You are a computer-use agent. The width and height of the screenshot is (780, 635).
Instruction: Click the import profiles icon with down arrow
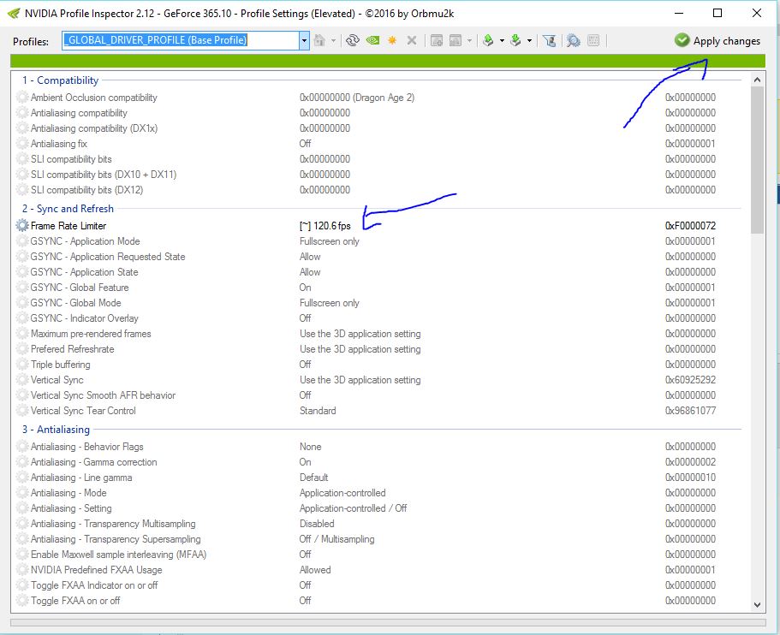pyautogui.click(x=515, y=40)
